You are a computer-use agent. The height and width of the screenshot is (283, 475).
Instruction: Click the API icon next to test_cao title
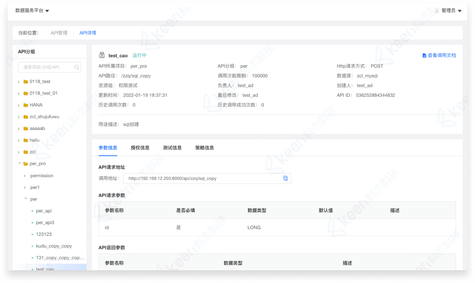point(102,55)
